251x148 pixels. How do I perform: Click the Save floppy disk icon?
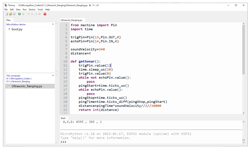(14, 14)
